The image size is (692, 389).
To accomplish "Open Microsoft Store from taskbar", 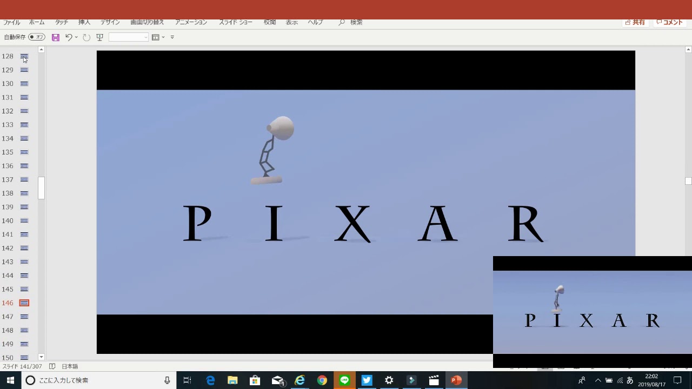I will pos(255,380).
